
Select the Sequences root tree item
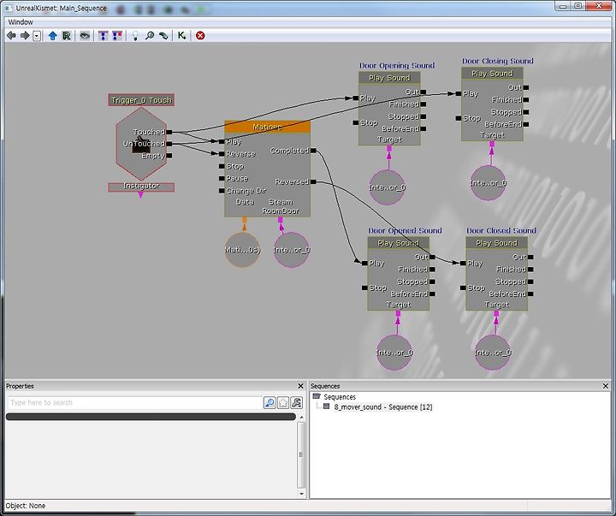coord(340,397)
